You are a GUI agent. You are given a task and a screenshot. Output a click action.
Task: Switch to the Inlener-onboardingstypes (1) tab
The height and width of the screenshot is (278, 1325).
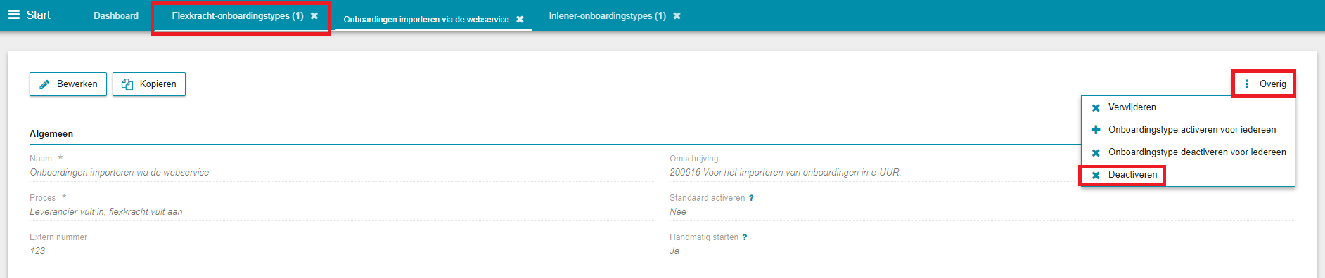(607, 15)
